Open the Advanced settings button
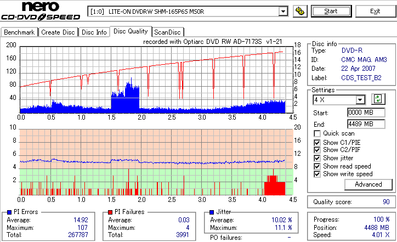 tap(368, 184)
